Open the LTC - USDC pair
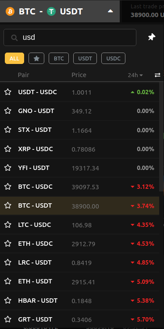Screen dimensions: 164x329 coord(79,225)
